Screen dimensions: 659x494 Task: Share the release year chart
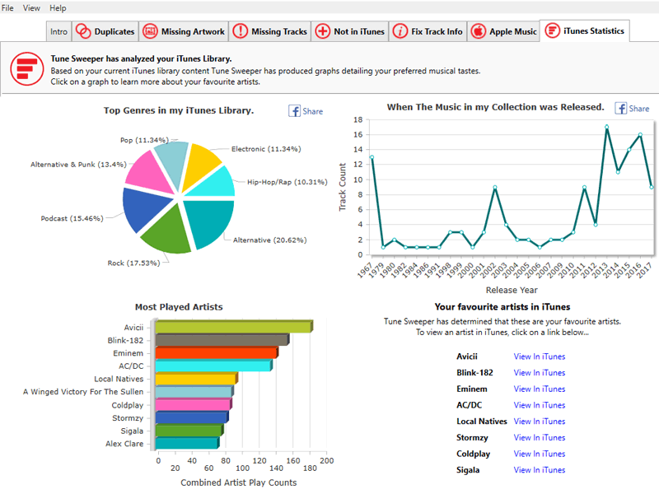click(x=639, y=109)
